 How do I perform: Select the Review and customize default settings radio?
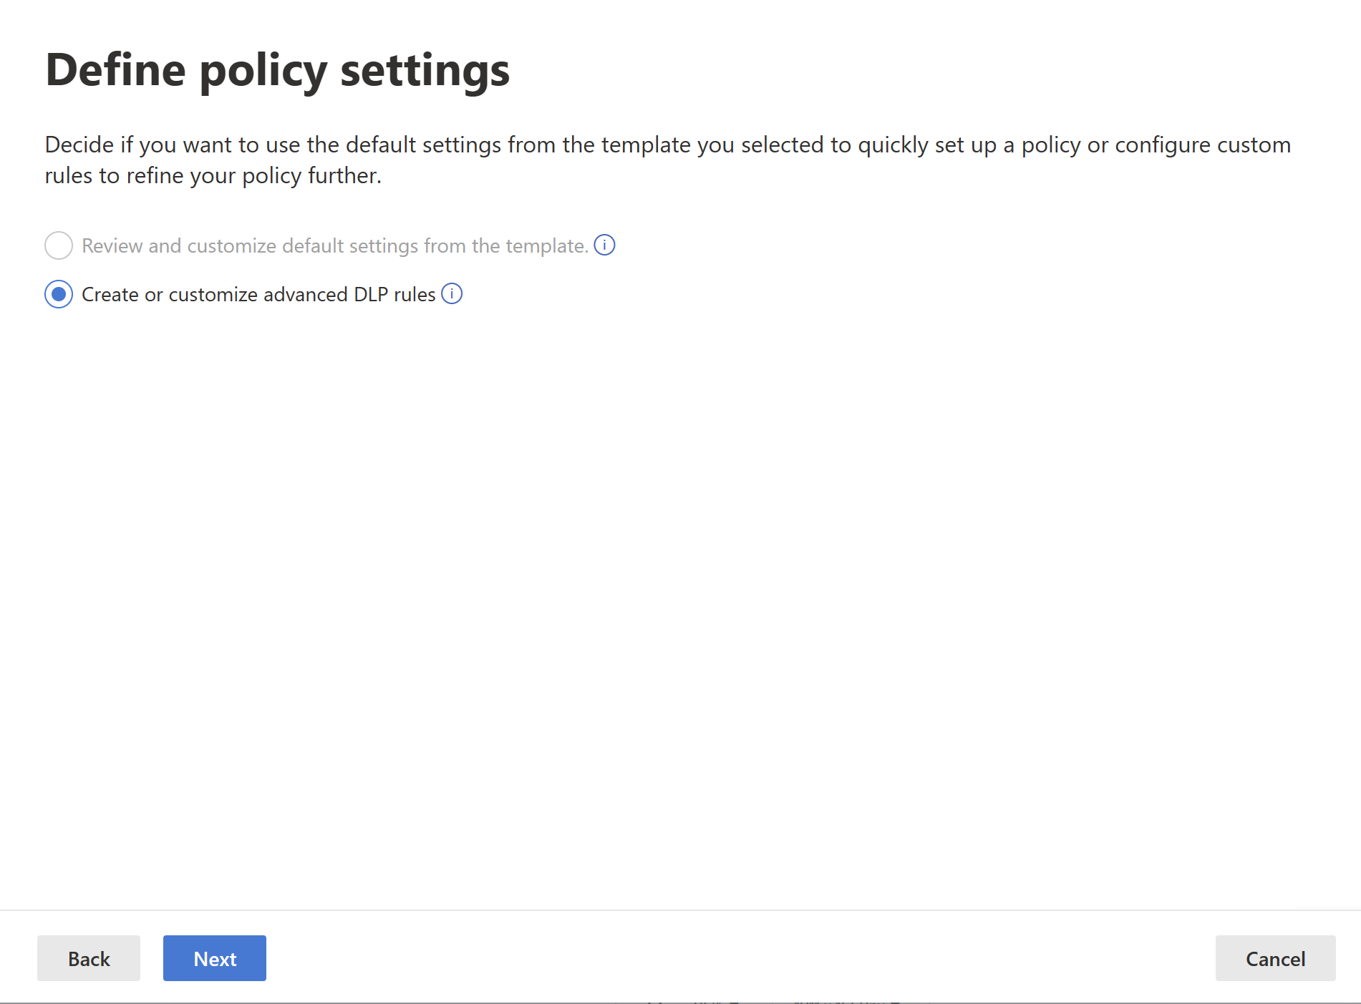59,245
